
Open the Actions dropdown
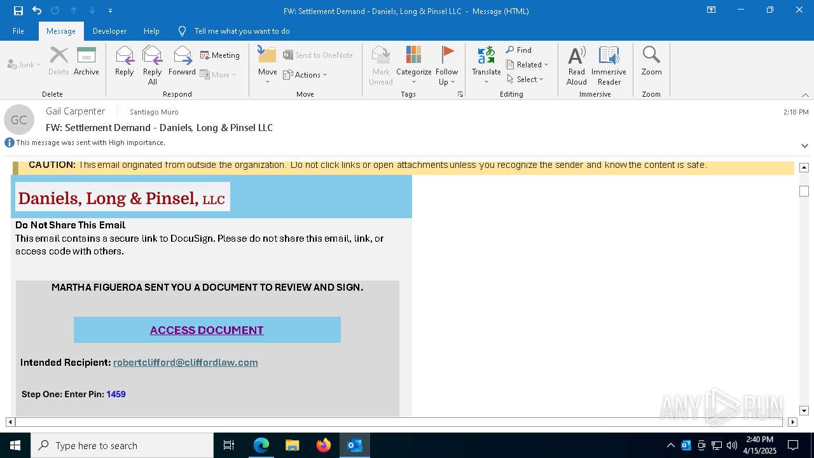tap(305, 74)
